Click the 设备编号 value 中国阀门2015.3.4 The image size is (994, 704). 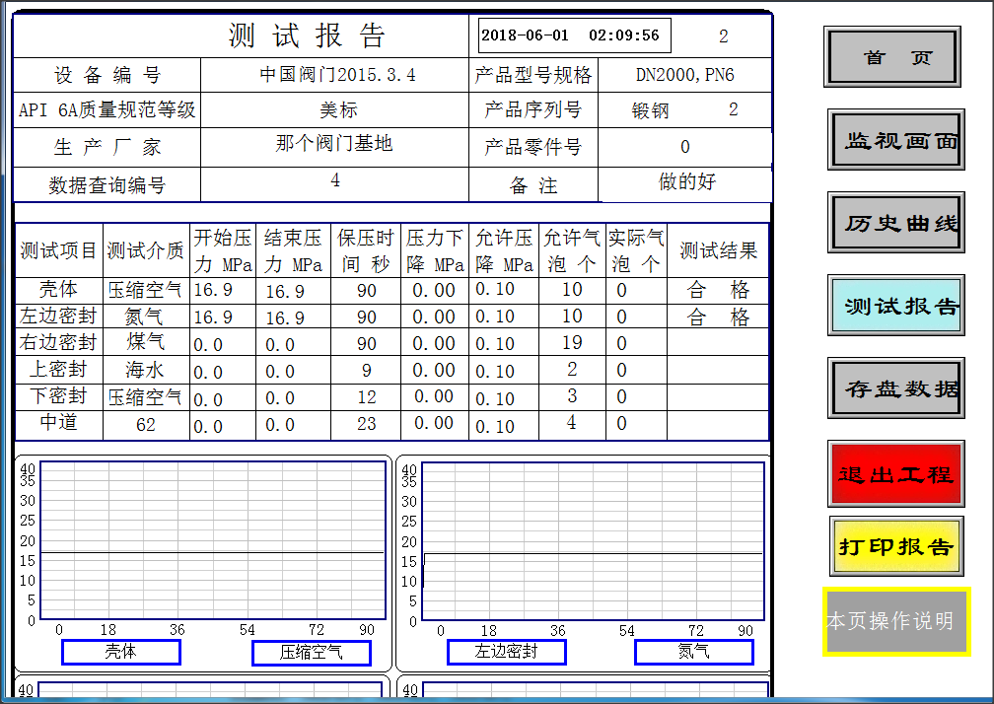pos(333,75)
